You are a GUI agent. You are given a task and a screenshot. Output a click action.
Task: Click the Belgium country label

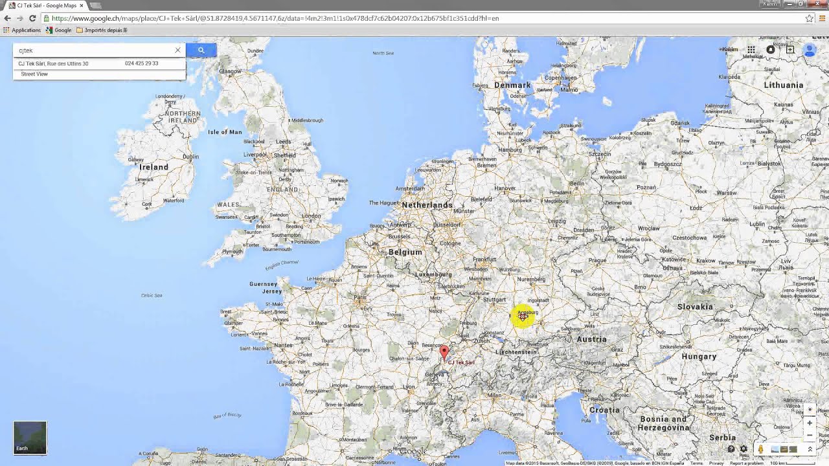pyautogui.click(x=405, y=252)
